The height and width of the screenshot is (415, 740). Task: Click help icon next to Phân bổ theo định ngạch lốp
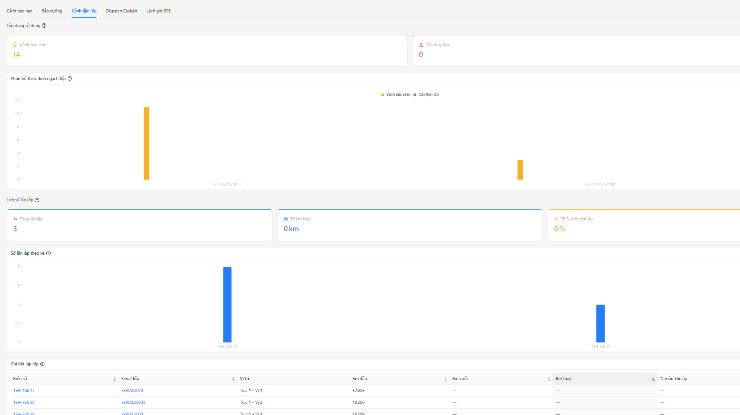70,79
